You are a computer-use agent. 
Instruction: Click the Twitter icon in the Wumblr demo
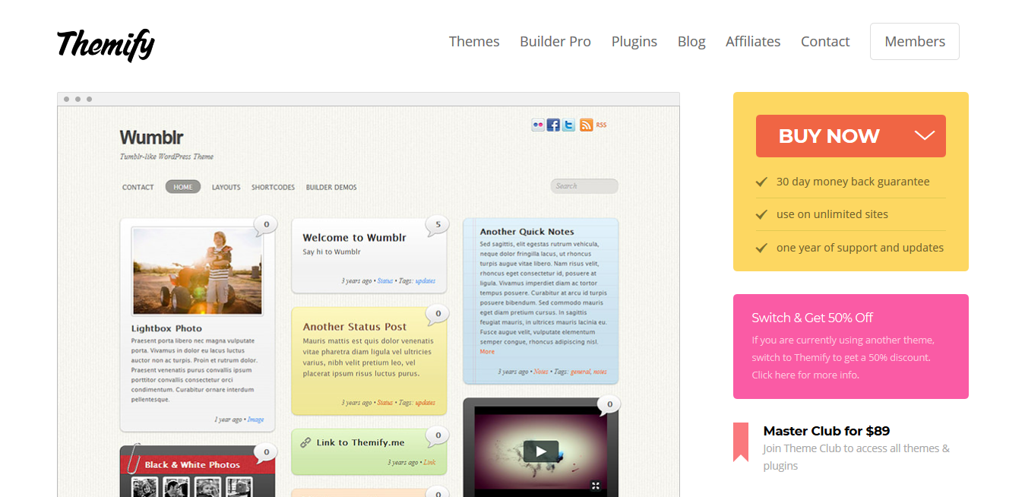[x=568, y=125]
